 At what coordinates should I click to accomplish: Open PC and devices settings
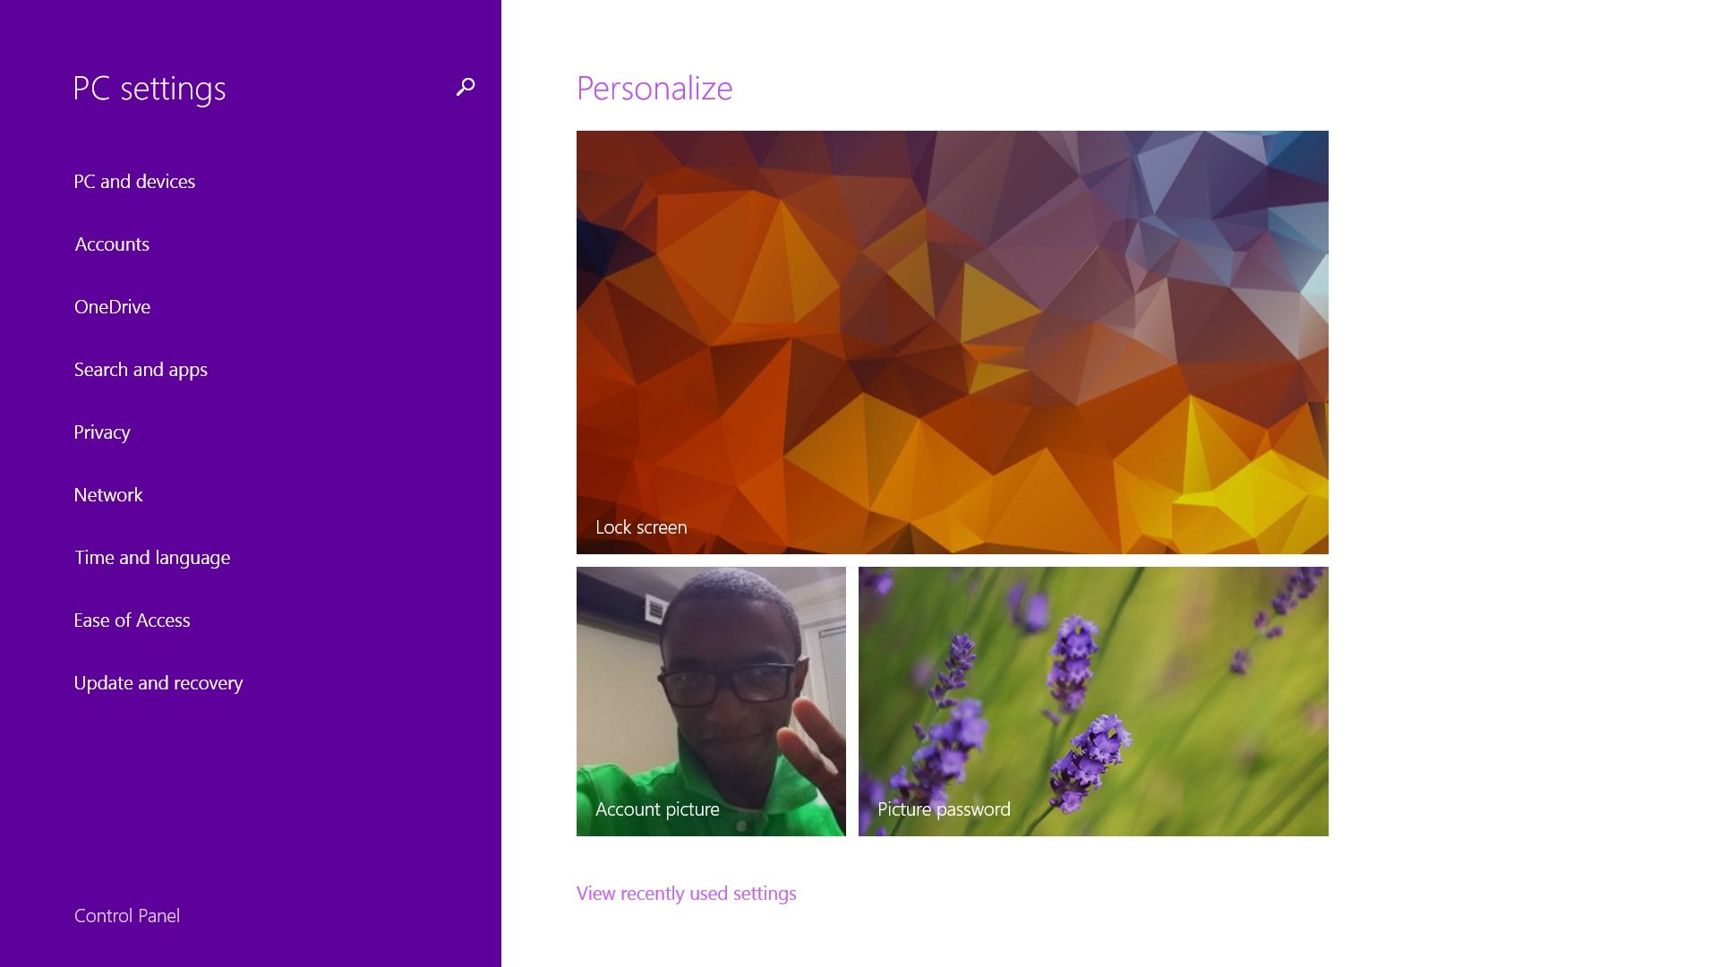[134, 181]
